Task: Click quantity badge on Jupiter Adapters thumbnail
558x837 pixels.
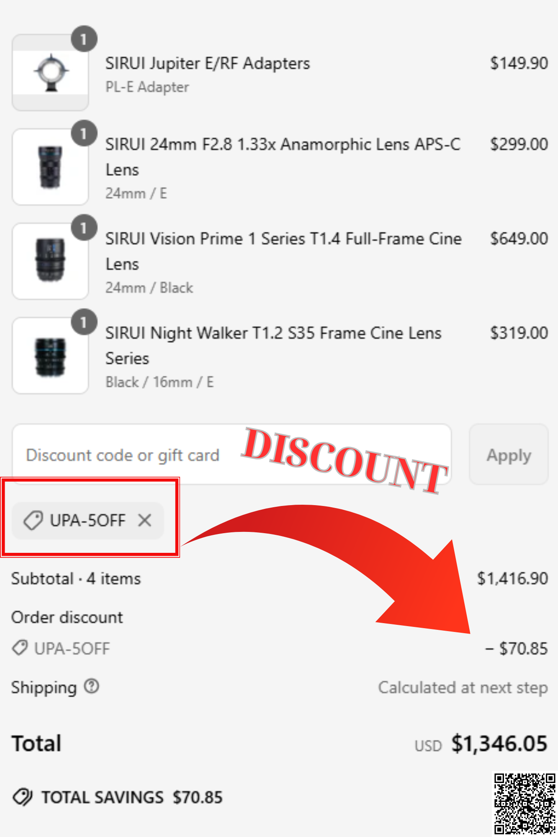Action: tap(84, 39)
